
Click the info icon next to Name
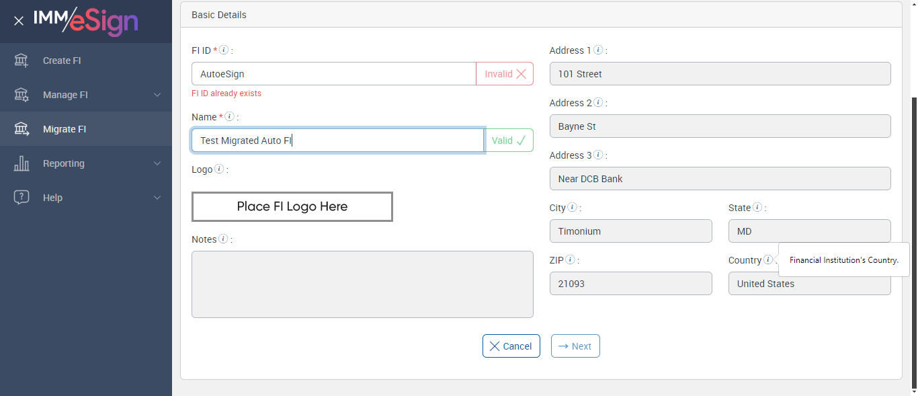coord(229,117)
